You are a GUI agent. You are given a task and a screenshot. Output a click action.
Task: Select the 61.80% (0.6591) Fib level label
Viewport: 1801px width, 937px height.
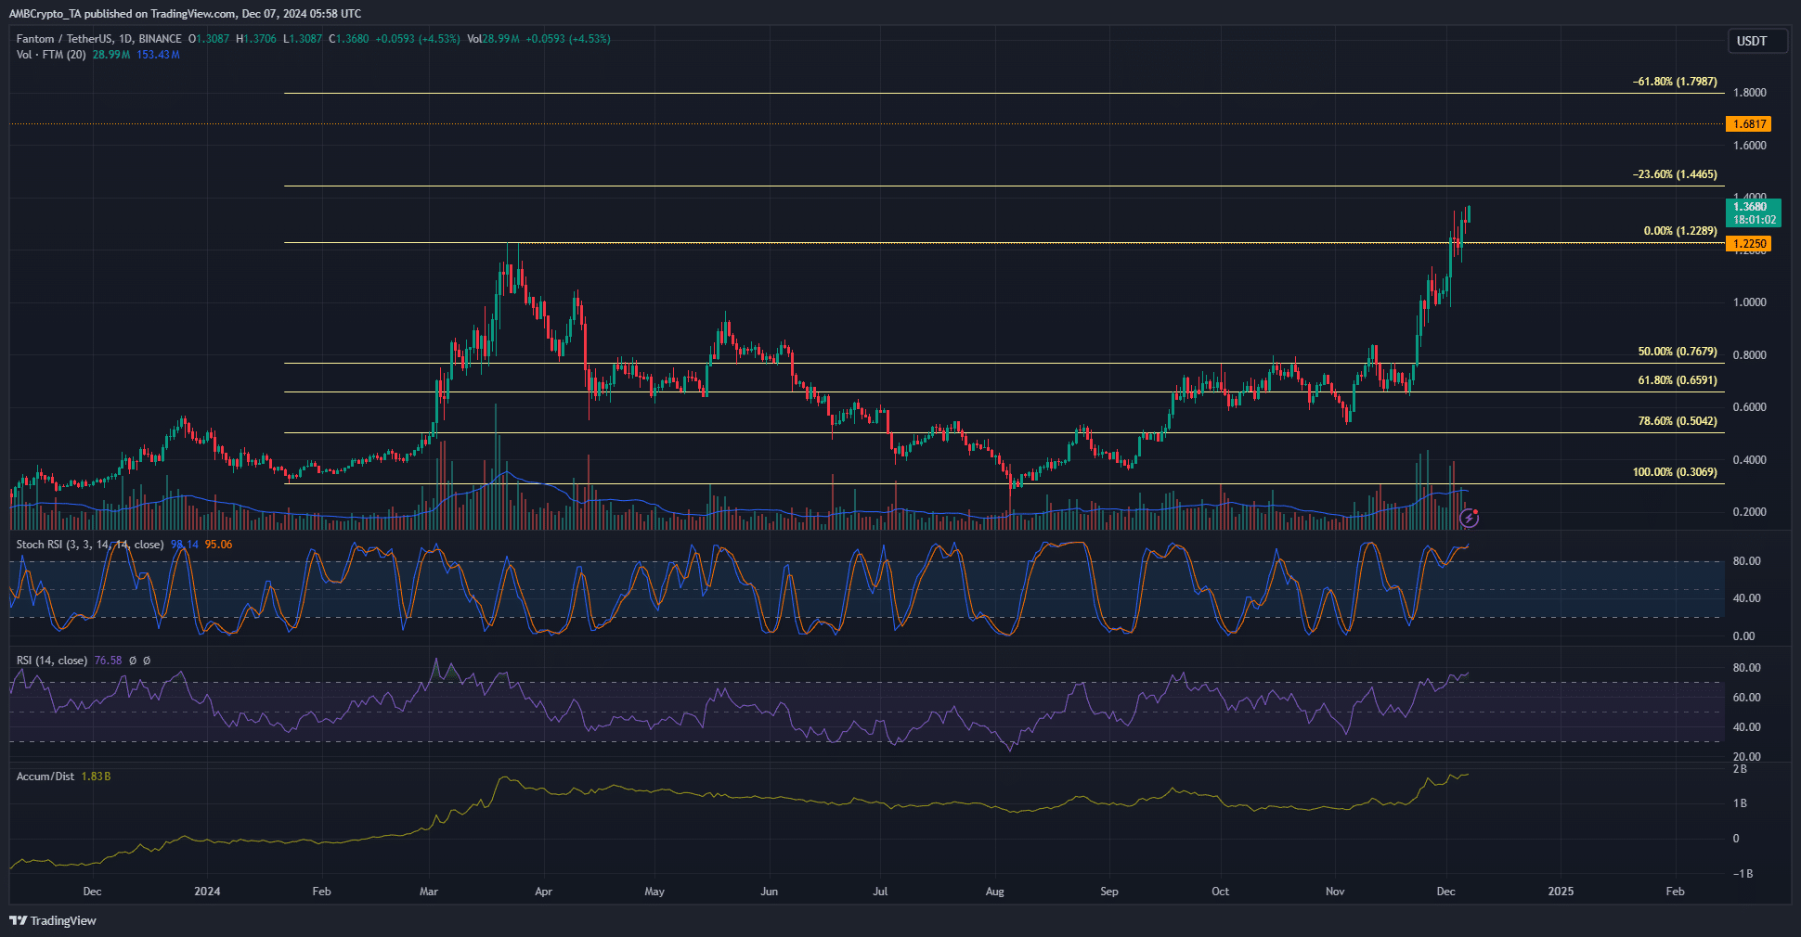[x=1678, y=380]
